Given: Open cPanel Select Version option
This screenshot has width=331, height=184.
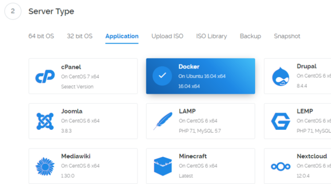Looking at the screenshot, I should [x=77, y=87].
